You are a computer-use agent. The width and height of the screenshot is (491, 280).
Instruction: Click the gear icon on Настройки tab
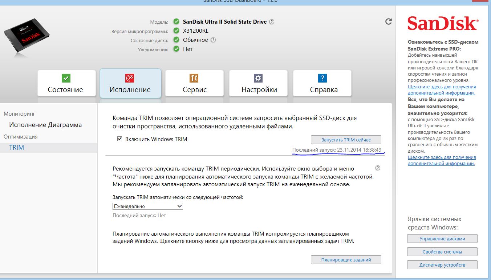pos(258,78)
